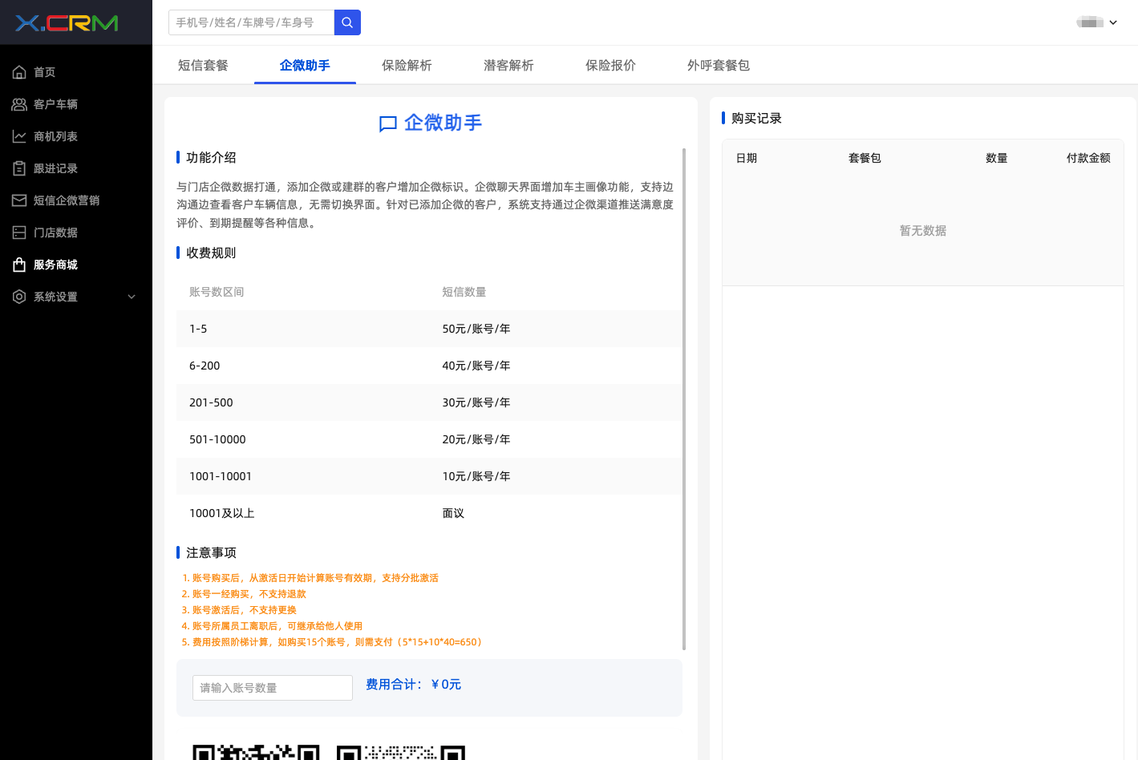Click the 购买记录 section heading
1138x760 pixels.
[x=756, y=118]
